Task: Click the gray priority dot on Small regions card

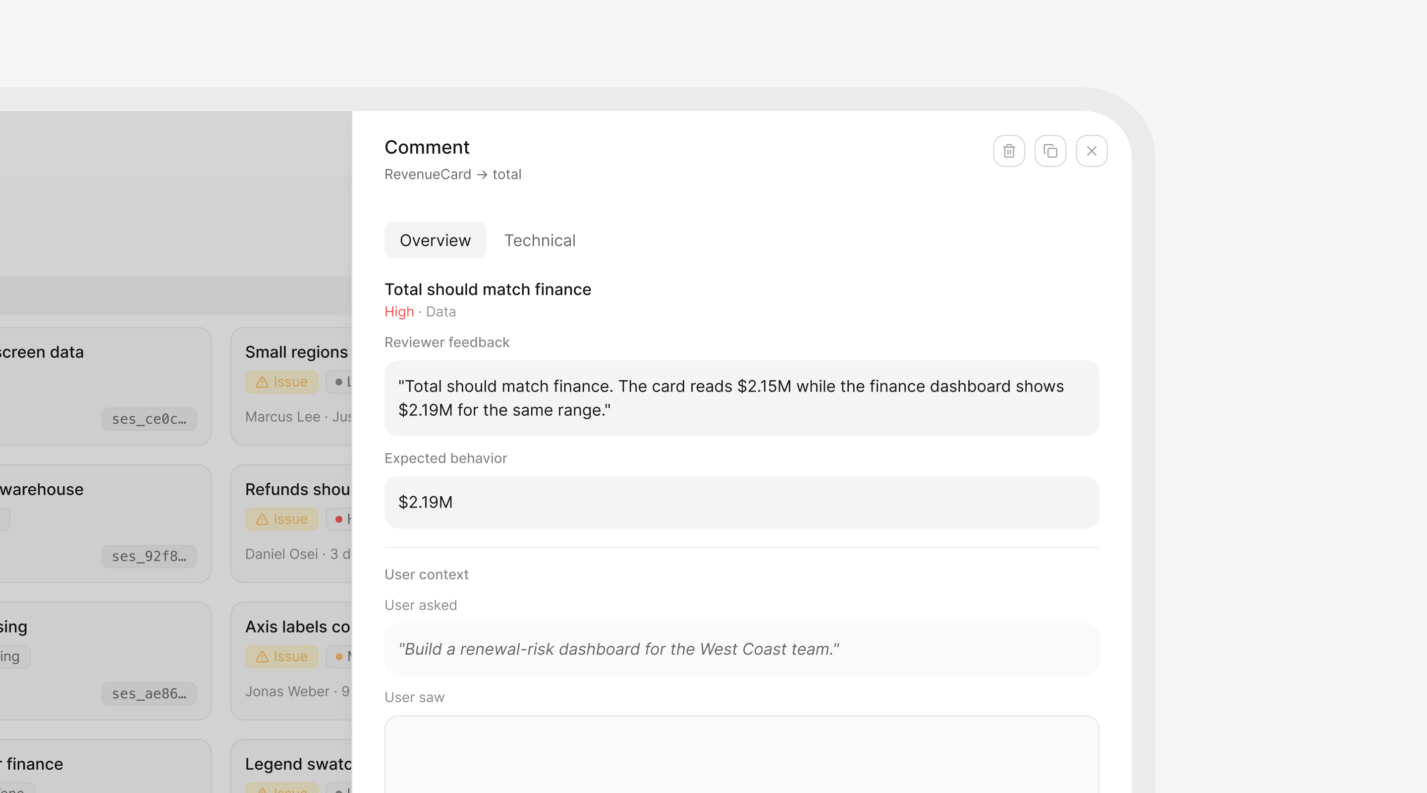Action: coord(338,382)
